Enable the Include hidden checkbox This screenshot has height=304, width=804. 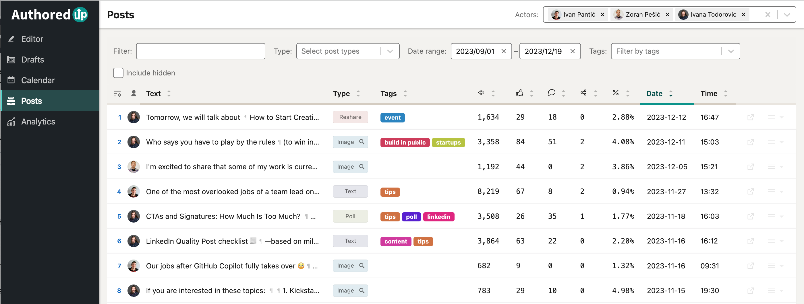(x=118, y=73)
